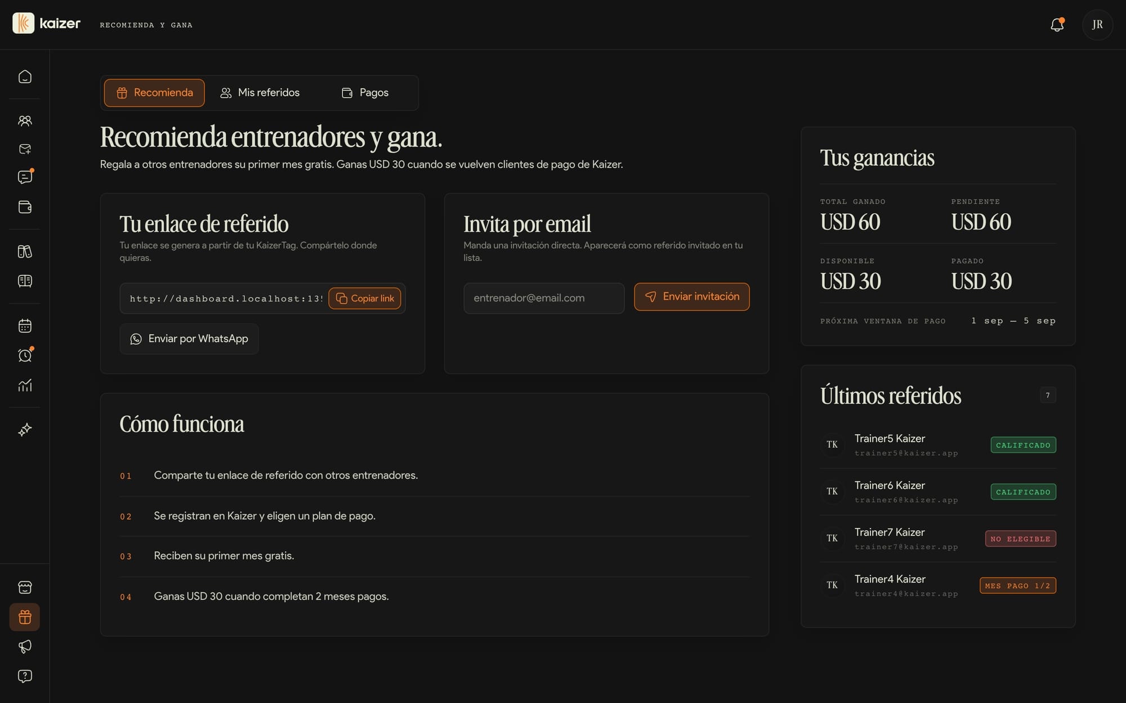The image size is (1126, 703).
Task: Click trainer6@kaizer.app email text
Action: 906,500
